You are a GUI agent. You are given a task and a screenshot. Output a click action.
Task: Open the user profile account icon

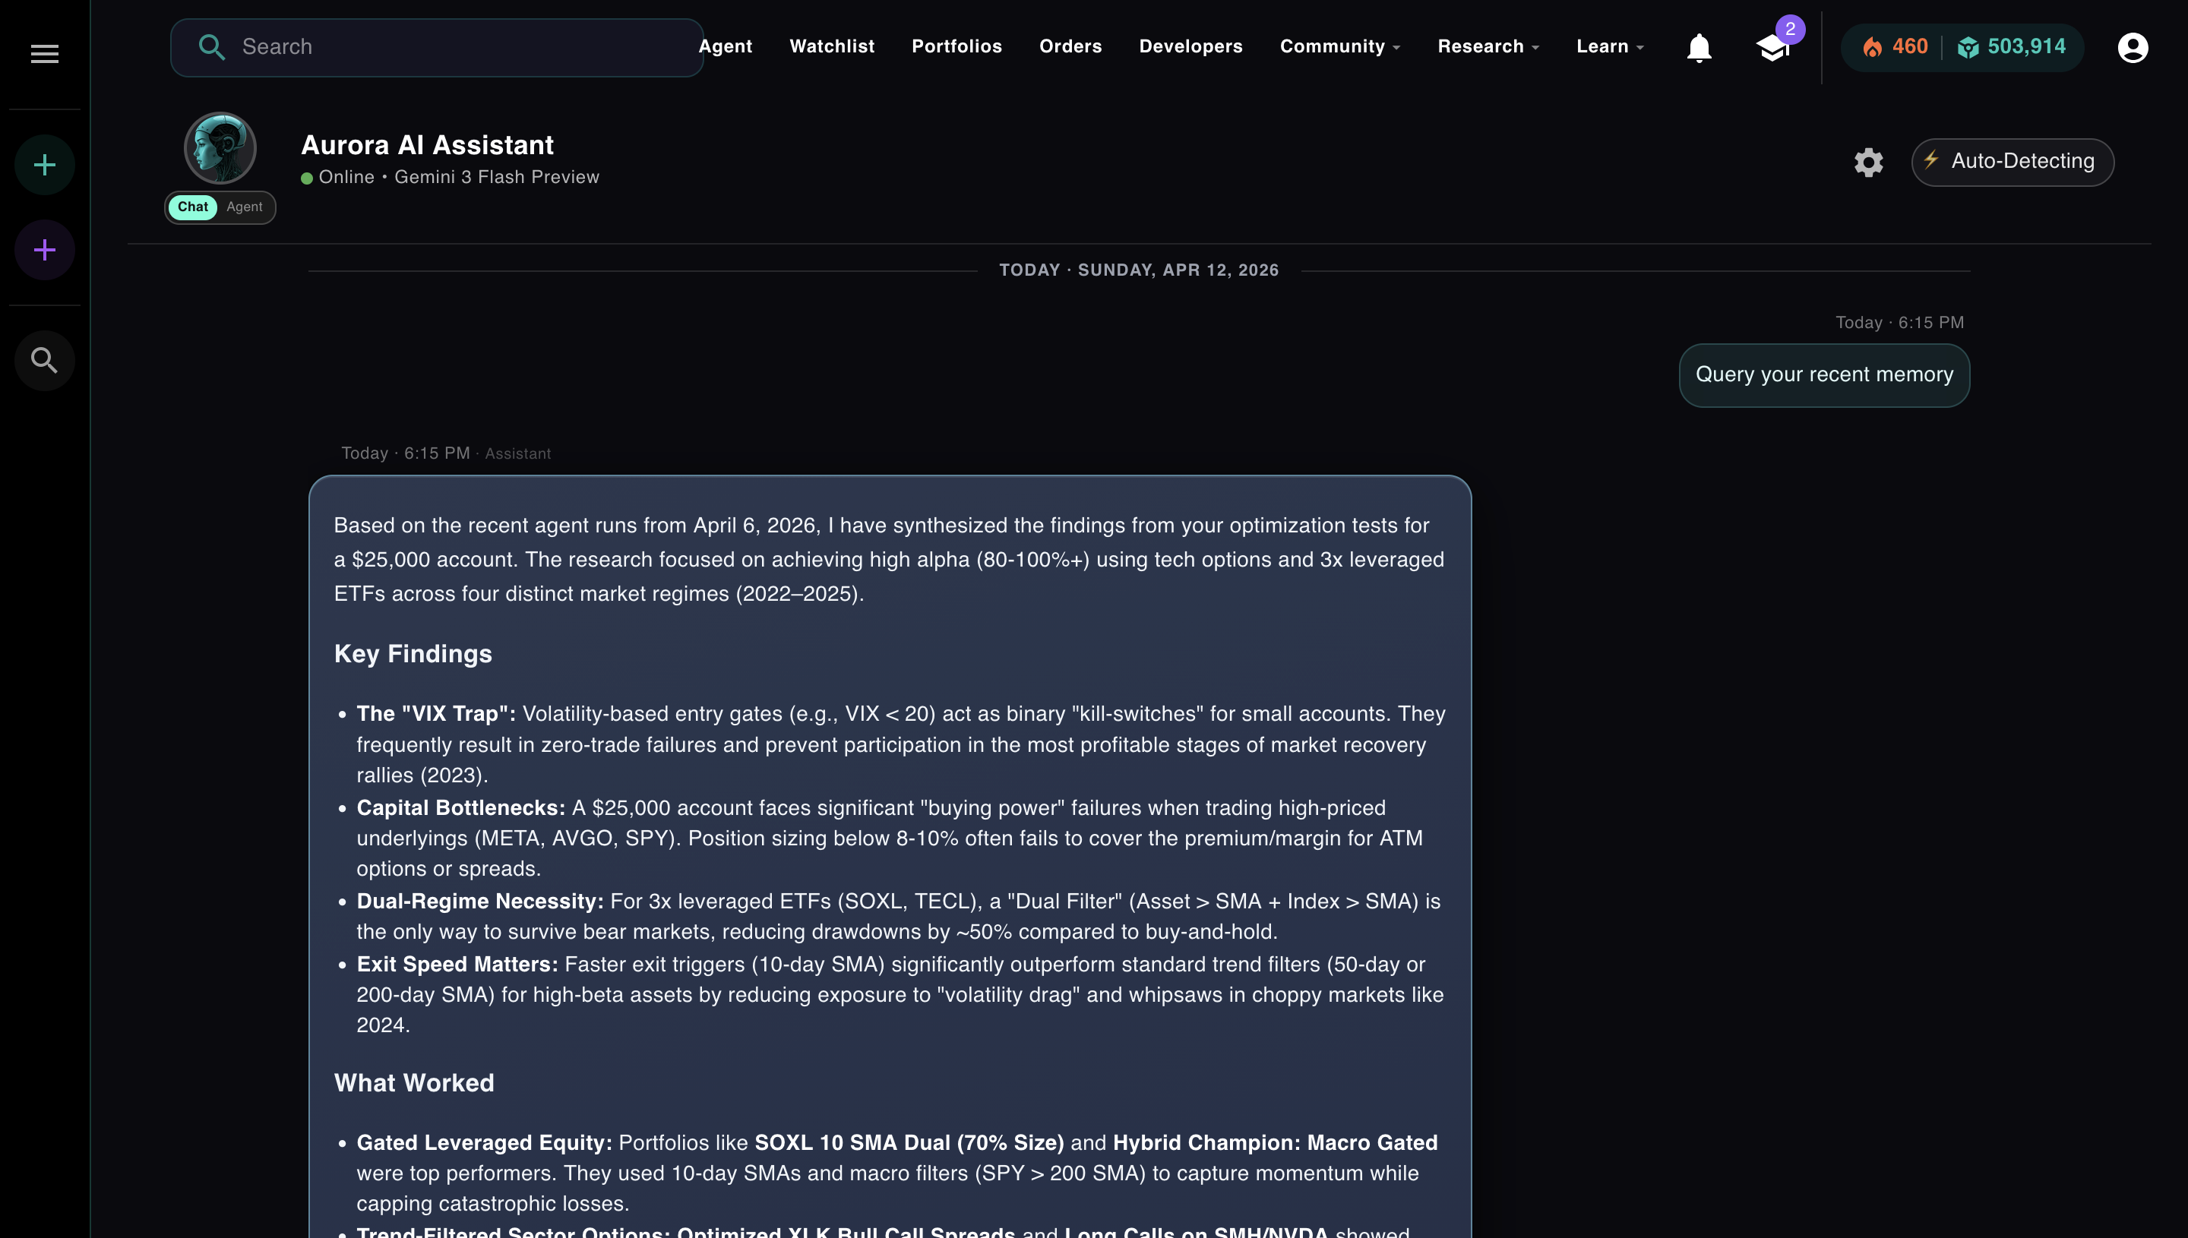[2132, 48]
